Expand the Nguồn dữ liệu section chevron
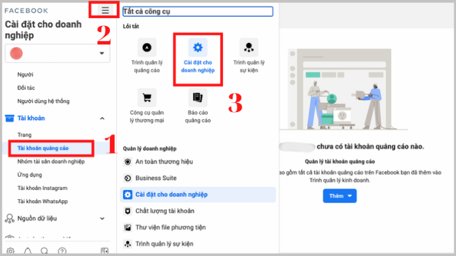 tap(102, 218)
